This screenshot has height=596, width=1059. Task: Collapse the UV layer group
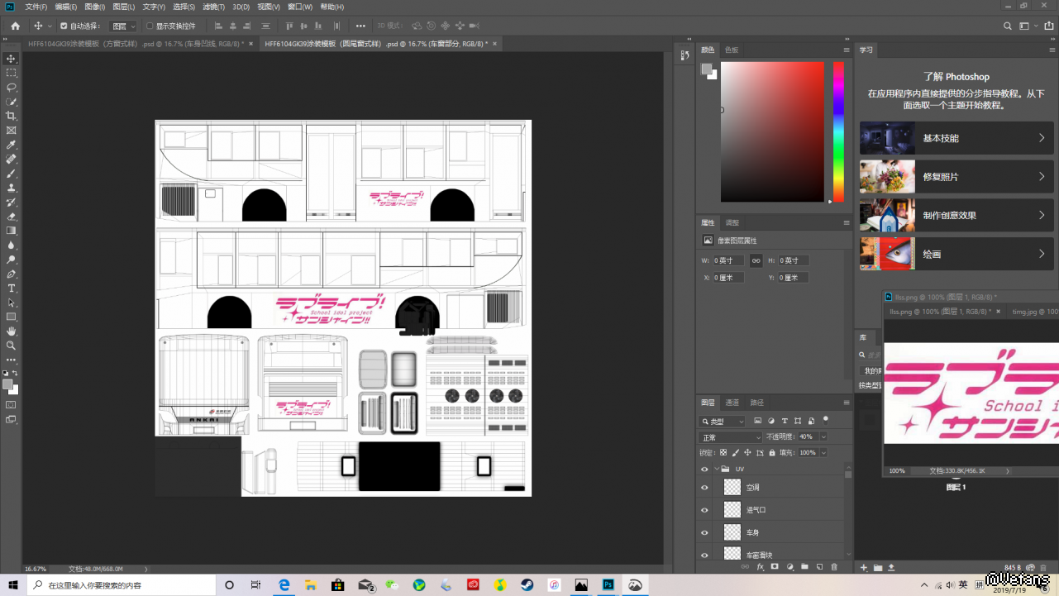click(x=717, y=469)
